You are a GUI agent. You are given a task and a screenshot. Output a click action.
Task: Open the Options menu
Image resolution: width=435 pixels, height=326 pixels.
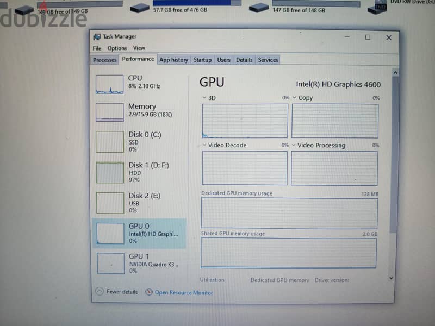[117, 48]
